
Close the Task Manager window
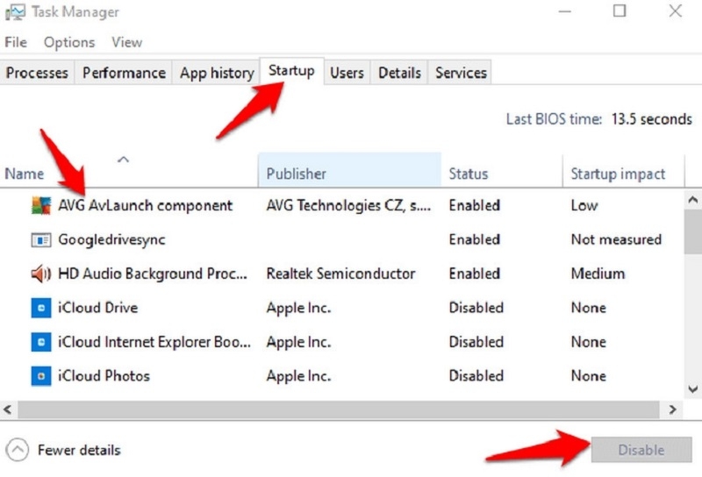675,11
